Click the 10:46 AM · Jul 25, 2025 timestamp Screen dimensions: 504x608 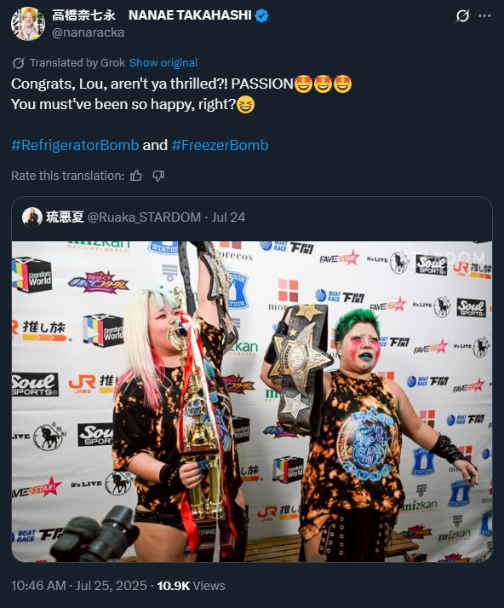pos(79,586)
